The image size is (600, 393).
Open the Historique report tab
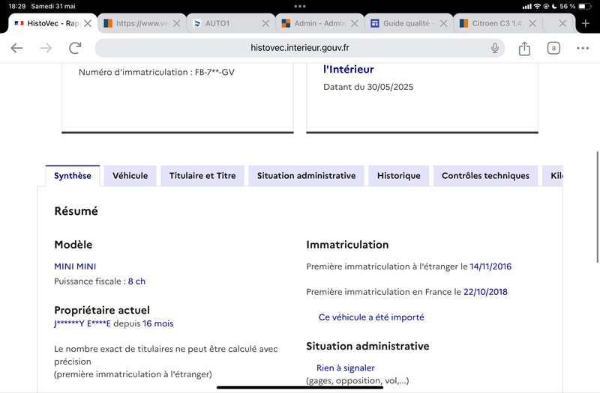(x=399, y=176)
